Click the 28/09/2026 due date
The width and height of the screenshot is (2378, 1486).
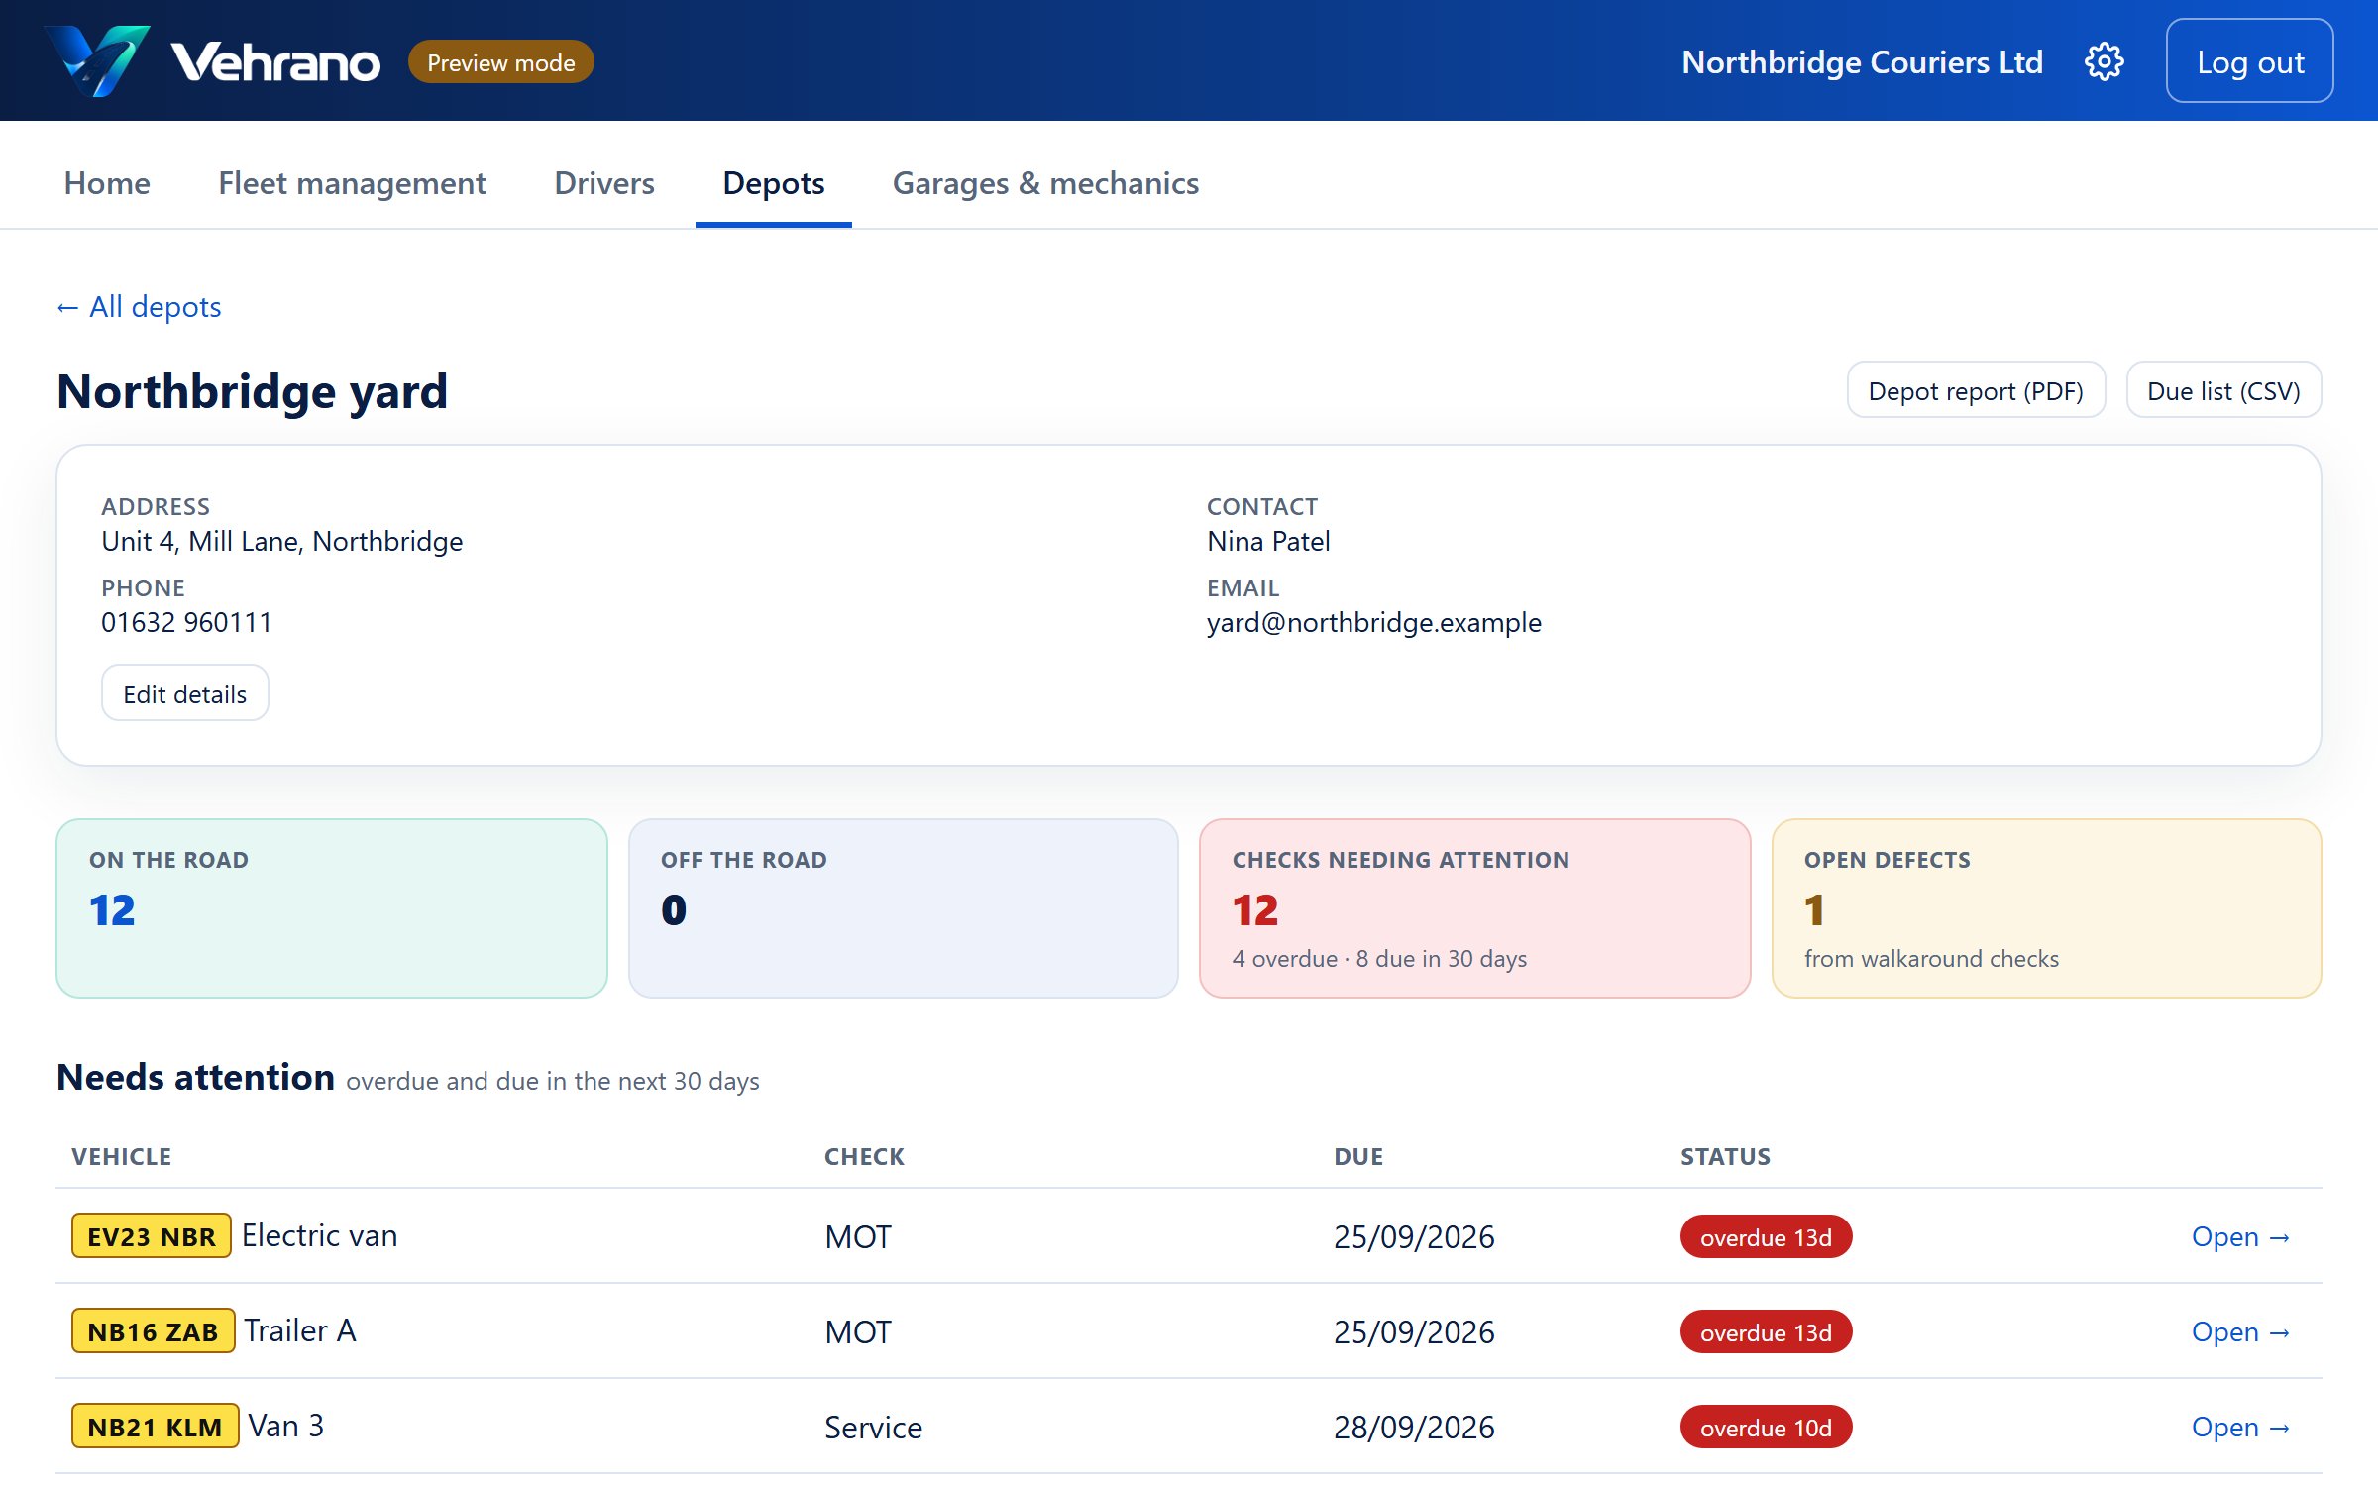[x=1414, y=1428]
